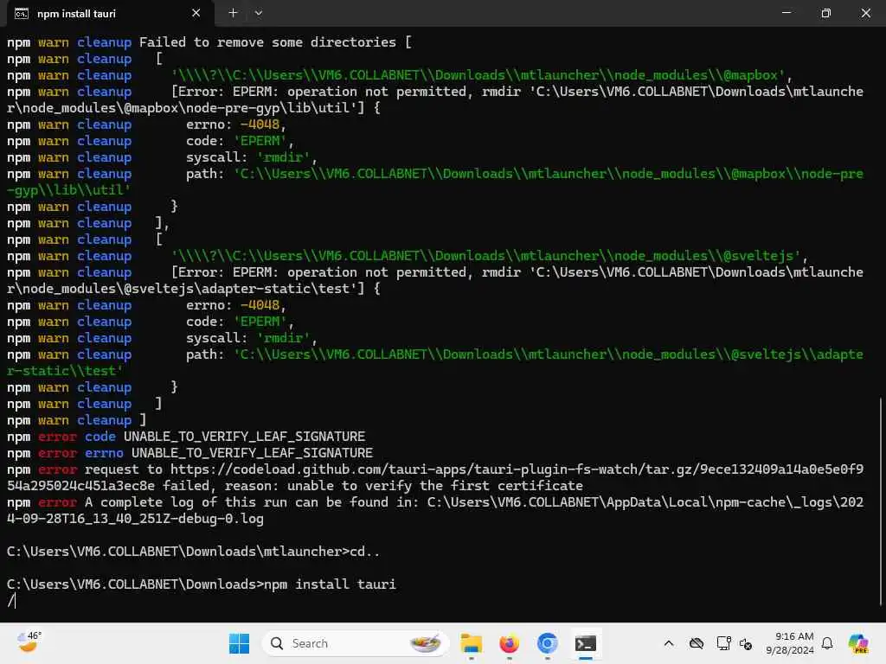Open the notifications bell icon
Screen dimensions: 886x664
click(x=827, y=643)
